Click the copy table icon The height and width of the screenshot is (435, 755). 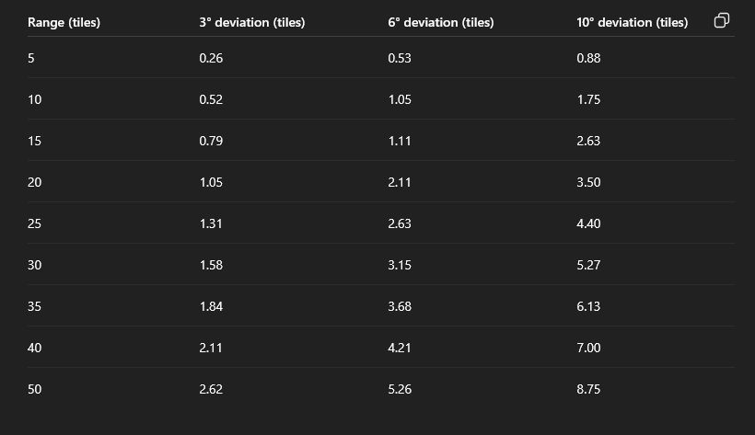(x=722, y=21)
